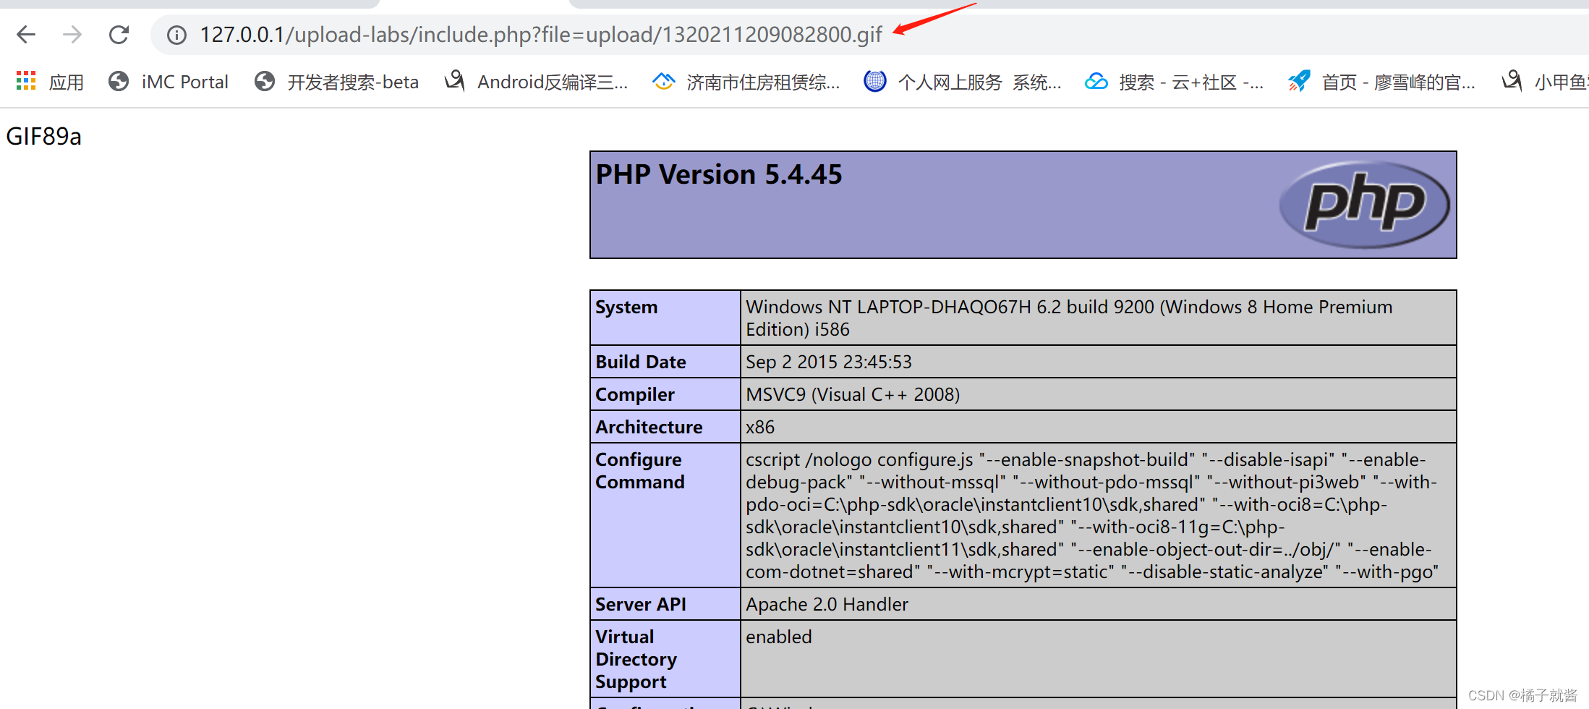Select the 应用 apps grid icon
The image size is (1589, 709).
tap(25, 80)
